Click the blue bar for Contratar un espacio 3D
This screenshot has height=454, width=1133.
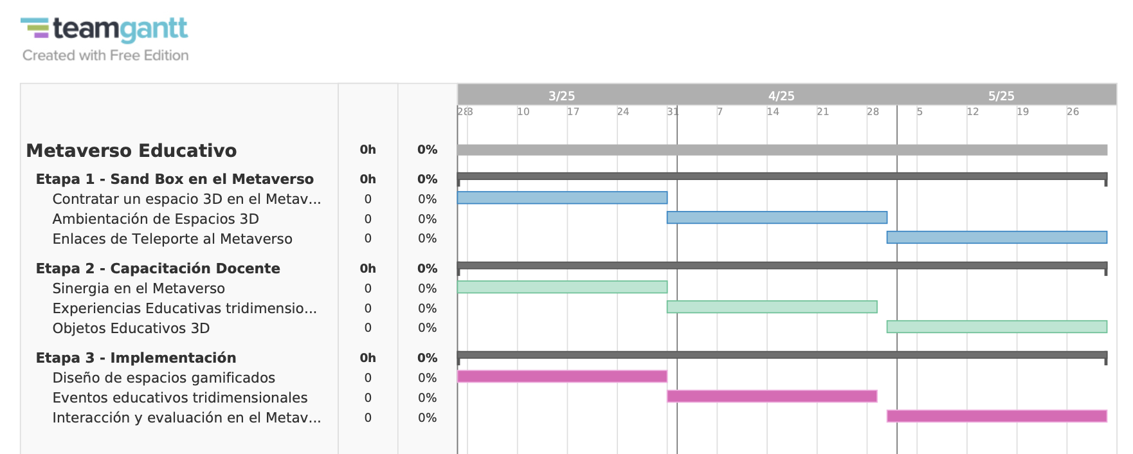(x=562, y=197)
